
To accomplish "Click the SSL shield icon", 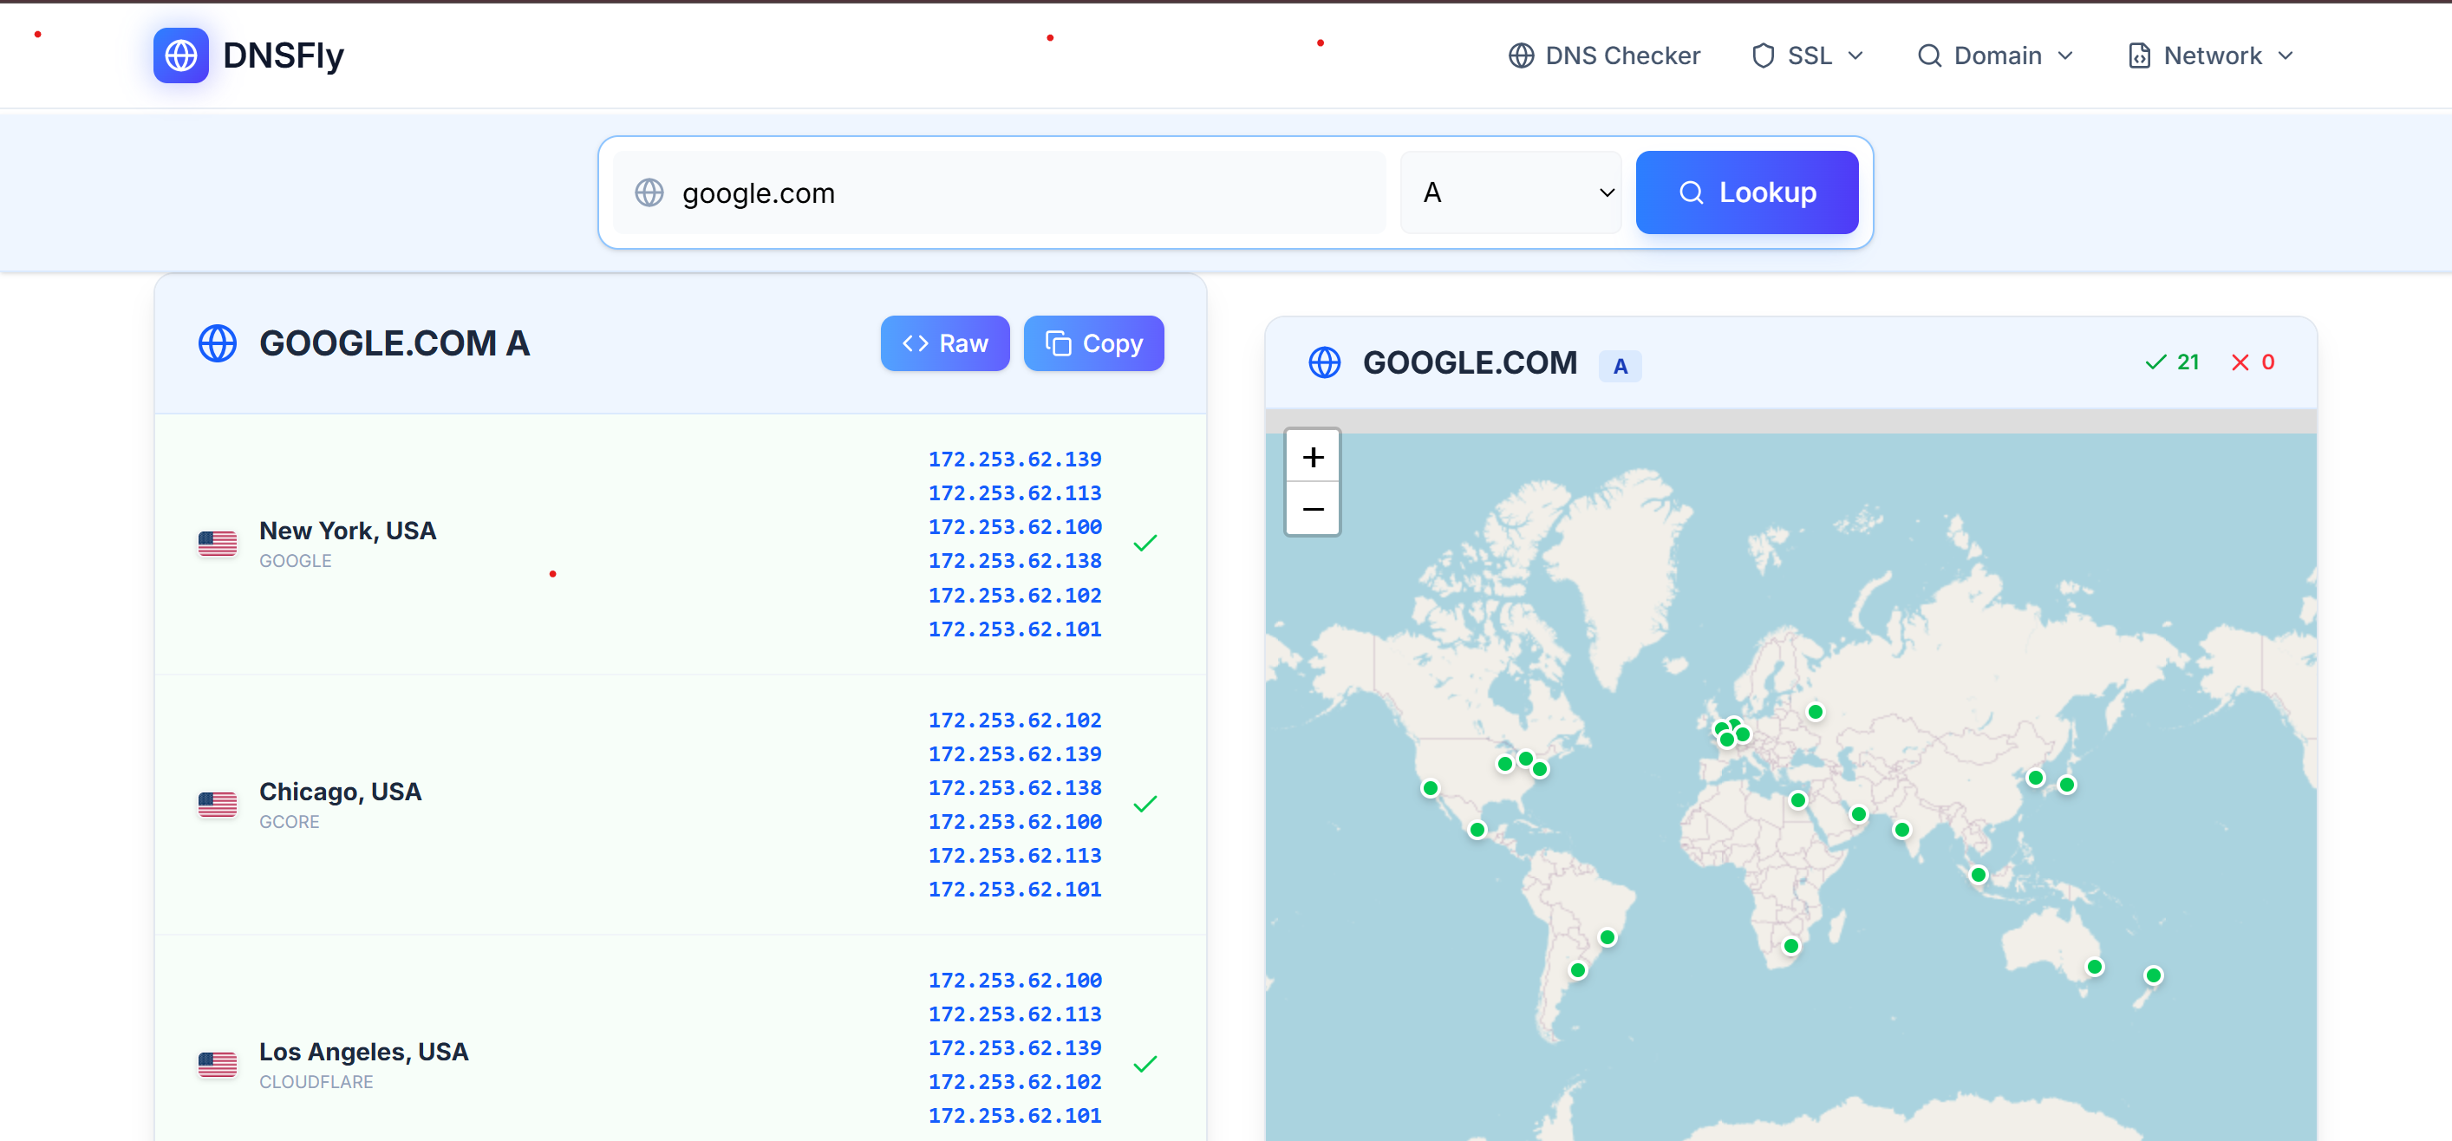I will click(x=1764, y=55).
